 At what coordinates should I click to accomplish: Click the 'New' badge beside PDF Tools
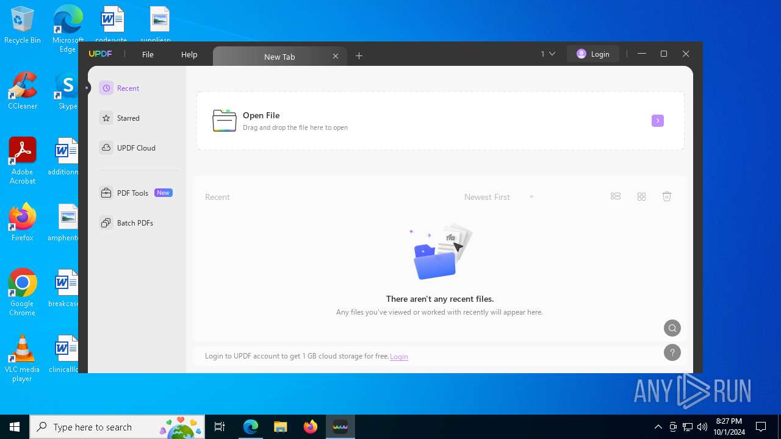point(163,193)
